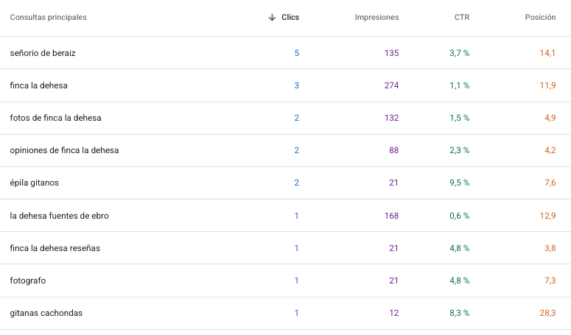This screenshot has width=571, height=335.
Task: Click the 9,5 % CTR value
Action: pos(459,183)
